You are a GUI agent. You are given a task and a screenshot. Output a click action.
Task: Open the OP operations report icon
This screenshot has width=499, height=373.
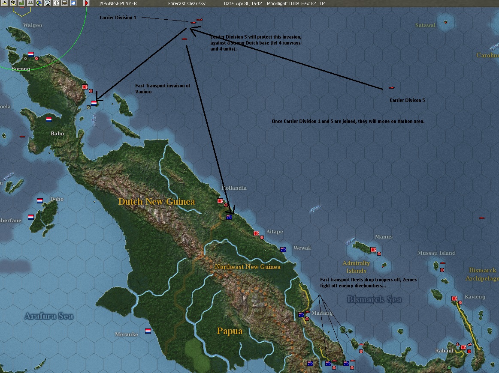(x=56, y=3)
